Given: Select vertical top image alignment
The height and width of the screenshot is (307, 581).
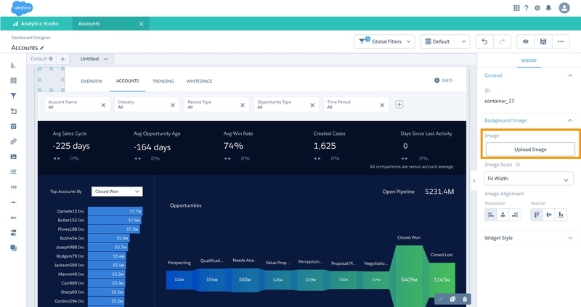Looking at the screenshot, I should pyautogui.click(x=537, y=215).
